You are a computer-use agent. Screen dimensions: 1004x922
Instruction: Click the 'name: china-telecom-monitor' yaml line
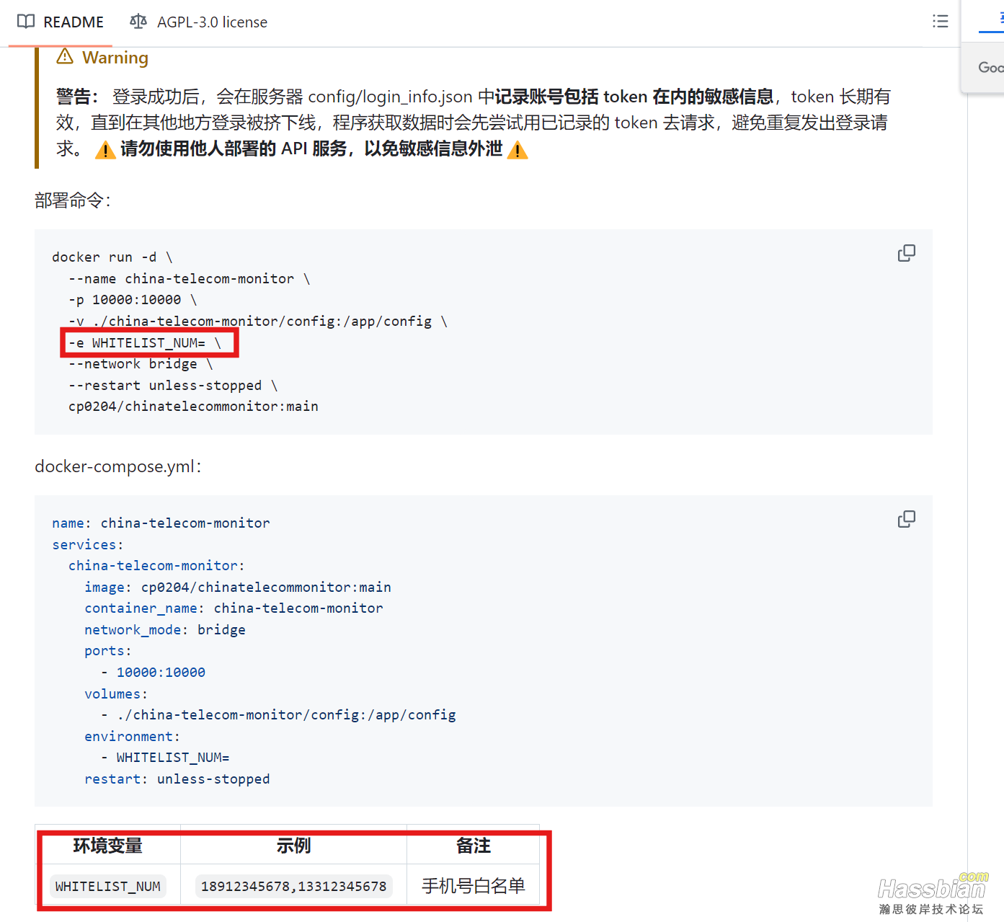coord(161,523)
